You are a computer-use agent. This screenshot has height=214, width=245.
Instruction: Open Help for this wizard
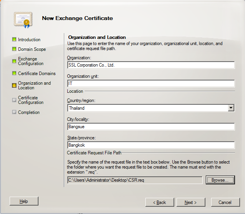coord(24,201)
